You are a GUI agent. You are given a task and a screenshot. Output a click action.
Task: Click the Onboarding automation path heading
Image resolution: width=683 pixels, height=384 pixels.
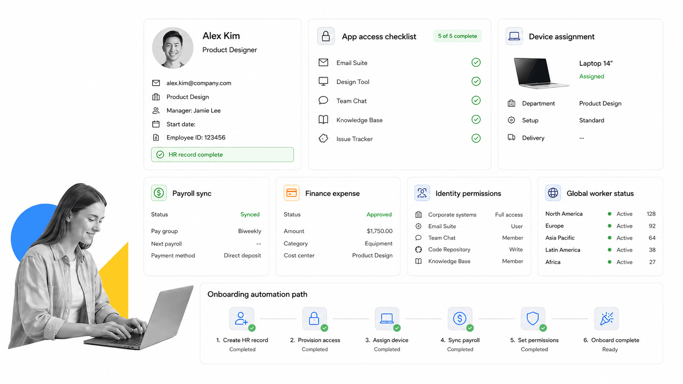pyautogui.click(x=257, y=294)
